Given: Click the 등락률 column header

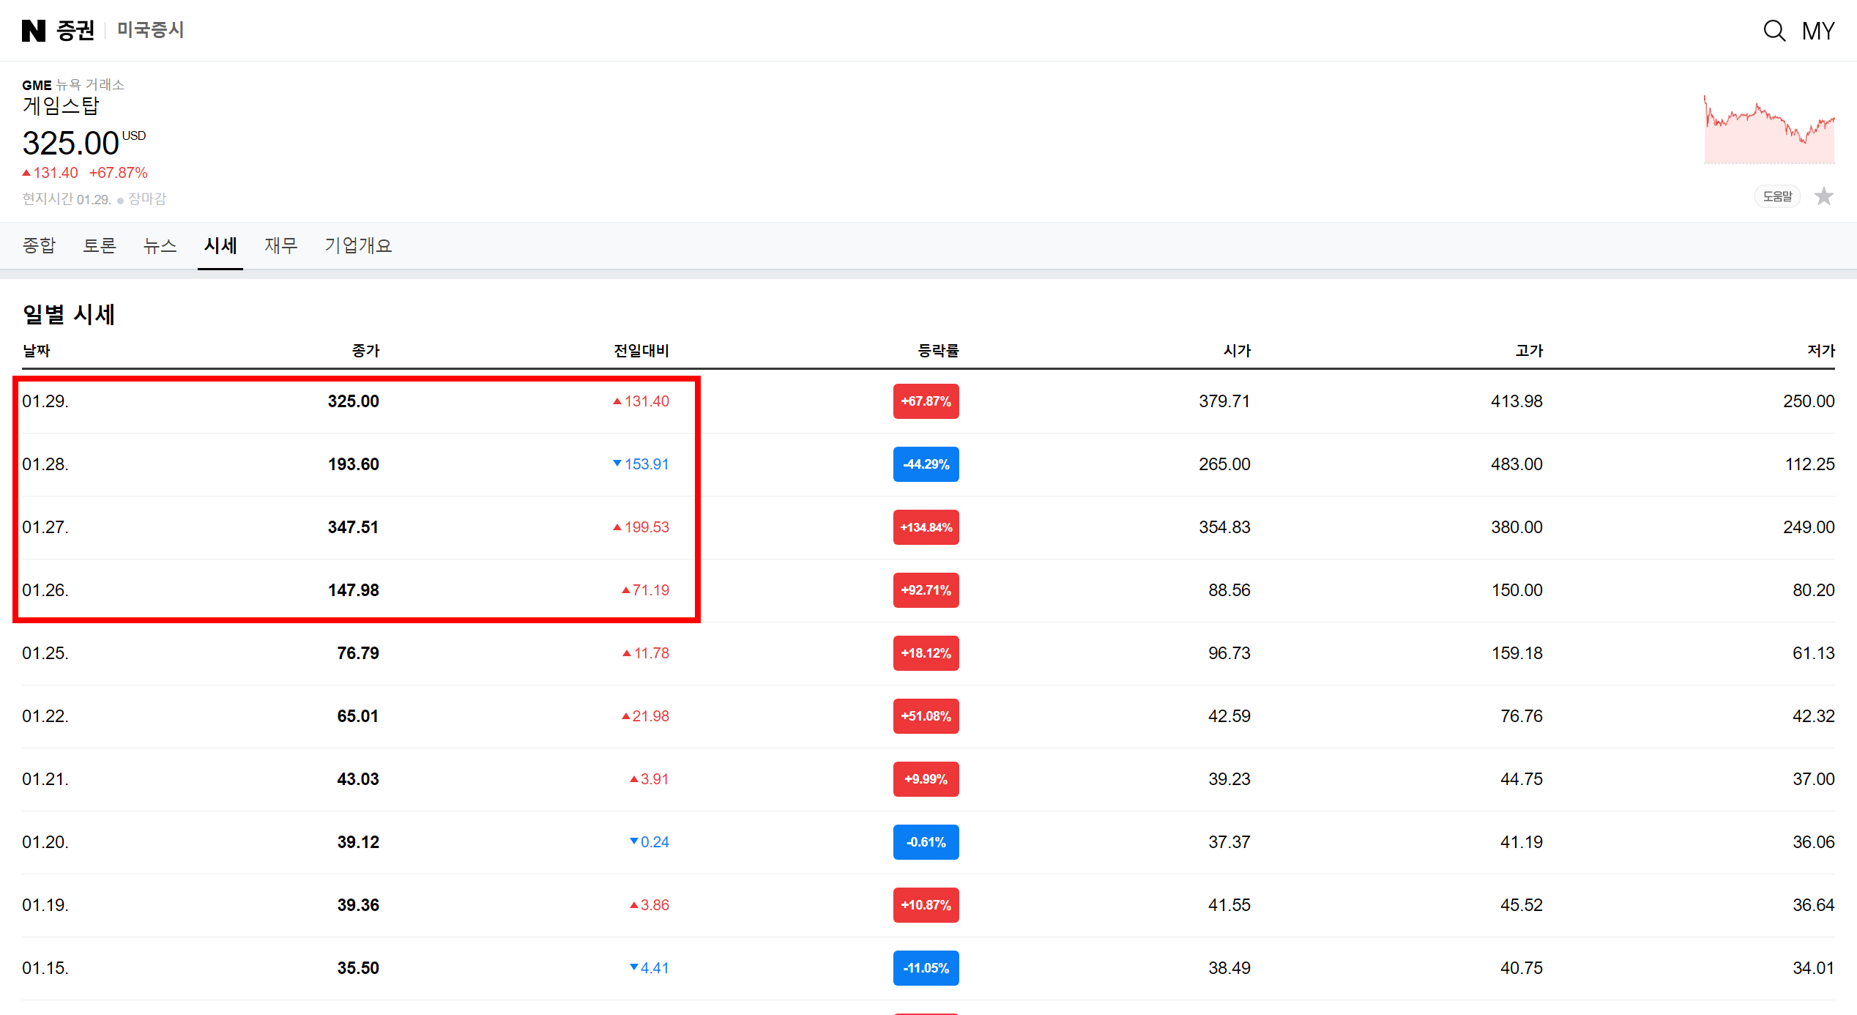Looking at the screenshot, I should tap(938, 351).
